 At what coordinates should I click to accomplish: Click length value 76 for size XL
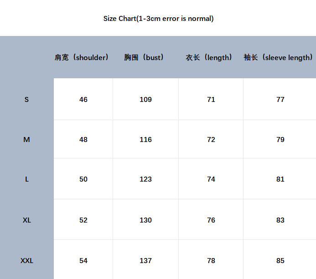click(x=211, y=220)
